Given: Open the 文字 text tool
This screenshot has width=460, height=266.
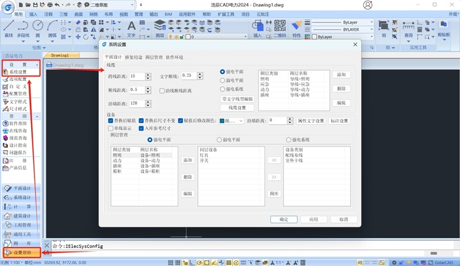Looking at the screenshot, I should click(x=131, y=29).
